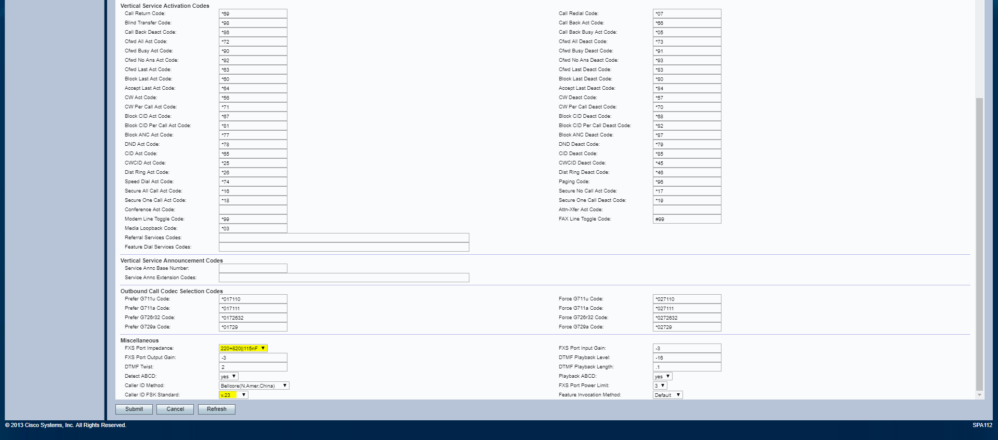Open the FXS Port Impedance dropdown
The image size is (998, 440).
[x=243, y=348]
